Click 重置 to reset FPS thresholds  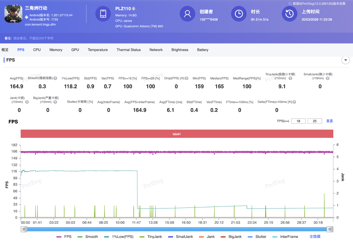[329, 121]
